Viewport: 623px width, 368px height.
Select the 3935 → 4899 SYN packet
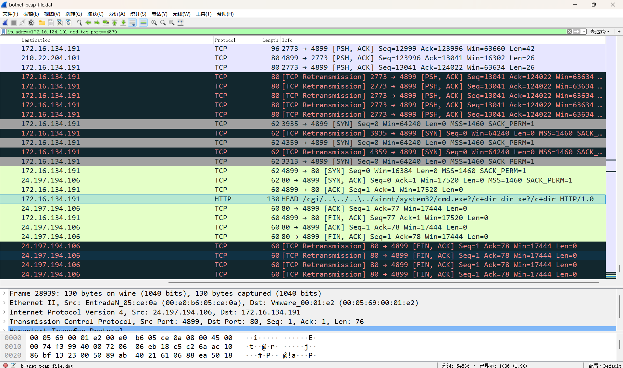(x=303, y=124)
